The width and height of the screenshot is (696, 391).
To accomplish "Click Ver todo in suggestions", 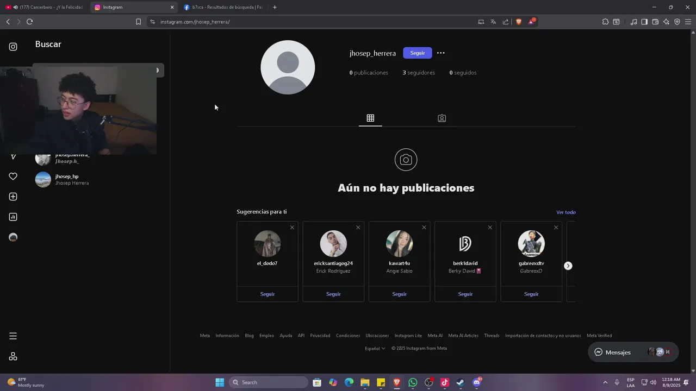I will (565, 212).
